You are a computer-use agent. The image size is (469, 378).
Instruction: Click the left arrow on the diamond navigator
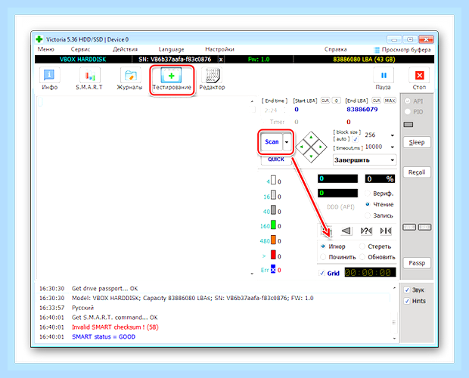tap(301, 147)
